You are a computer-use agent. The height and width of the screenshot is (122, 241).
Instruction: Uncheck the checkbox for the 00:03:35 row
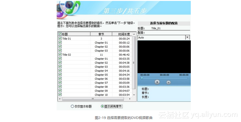(x=60, y=58)
